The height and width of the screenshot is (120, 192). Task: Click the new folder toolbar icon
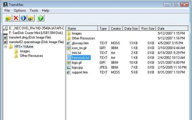8,18
